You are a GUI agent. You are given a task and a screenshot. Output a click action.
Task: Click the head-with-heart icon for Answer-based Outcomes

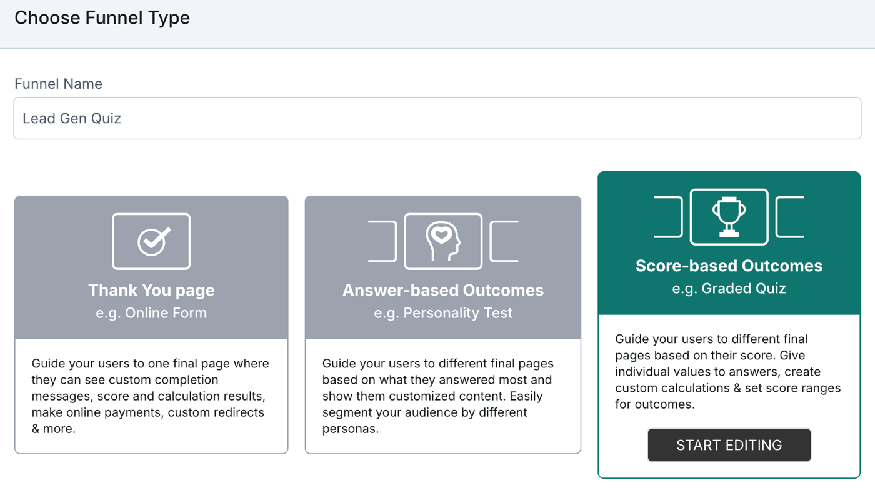[443, 241]
